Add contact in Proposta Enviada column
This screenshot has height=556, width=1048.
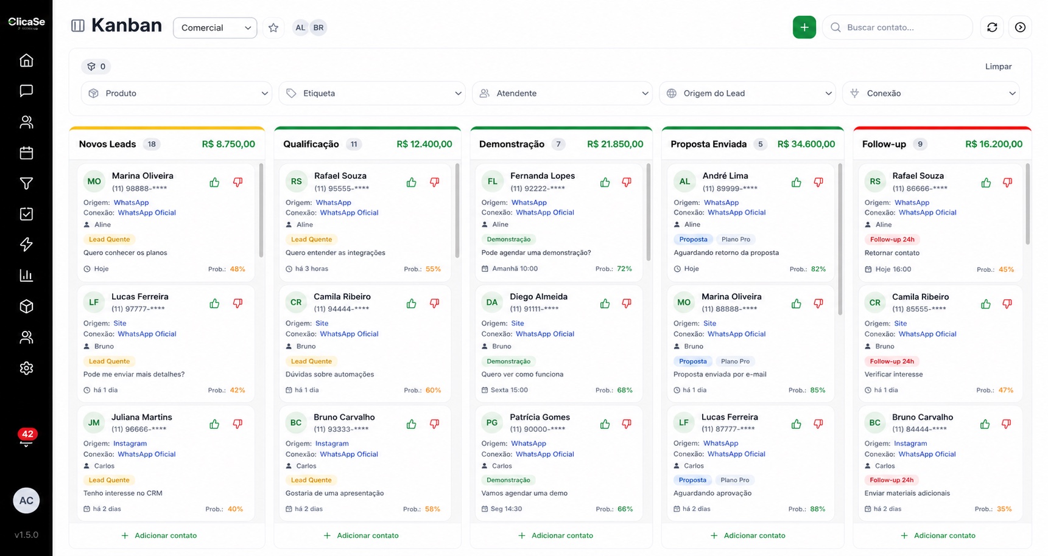(748, 535)
